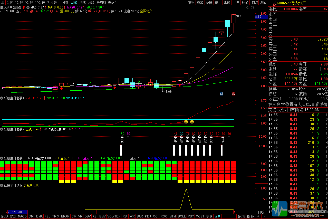Select the RSI indicator tab
Image resolution: width=328 pixels, height=219 pixels.
125,216
